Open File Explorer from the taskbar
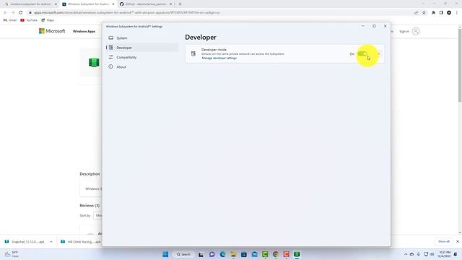Image resolution: width=462 pixels, height=260 pixels. pyautogui.click(x=233, y=254)
